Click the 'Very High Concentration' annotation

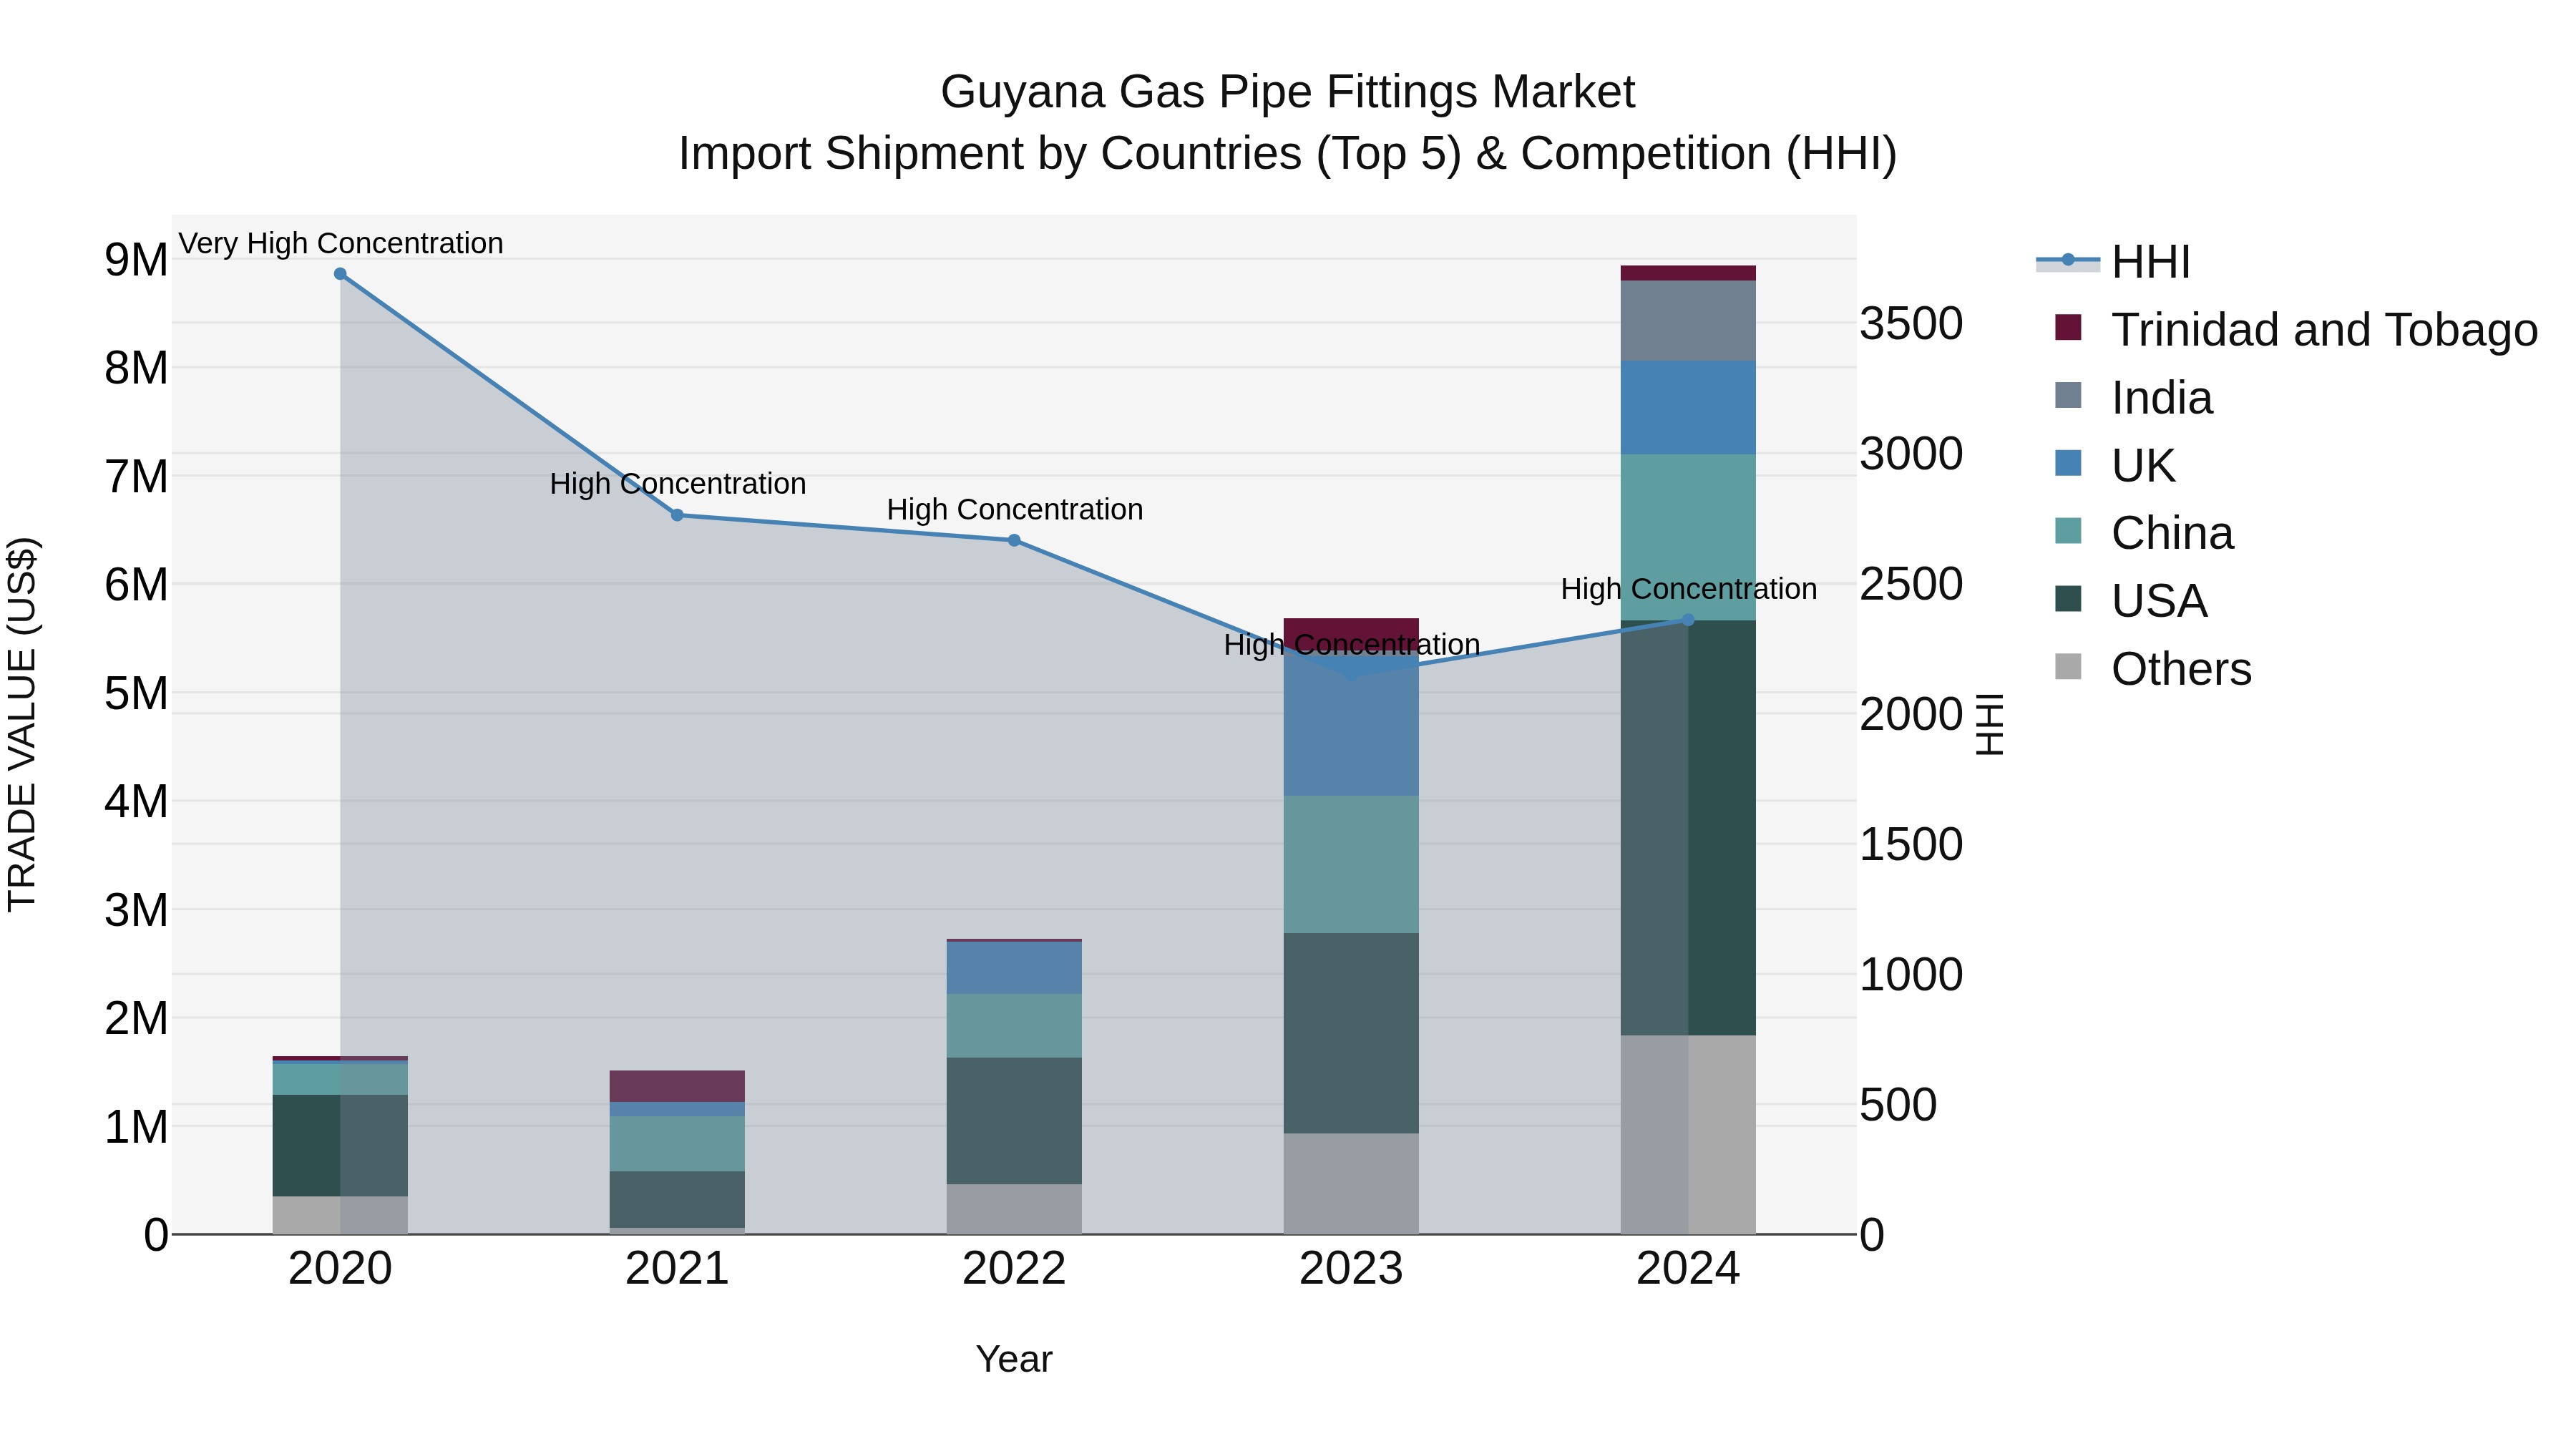[341, 243]
